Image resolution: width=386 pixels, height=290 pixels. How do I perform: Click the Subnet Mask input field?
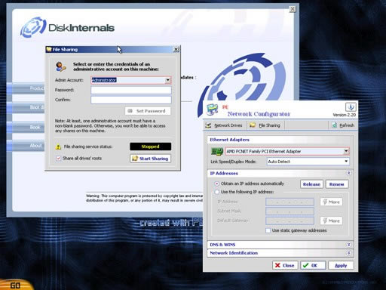289,211
